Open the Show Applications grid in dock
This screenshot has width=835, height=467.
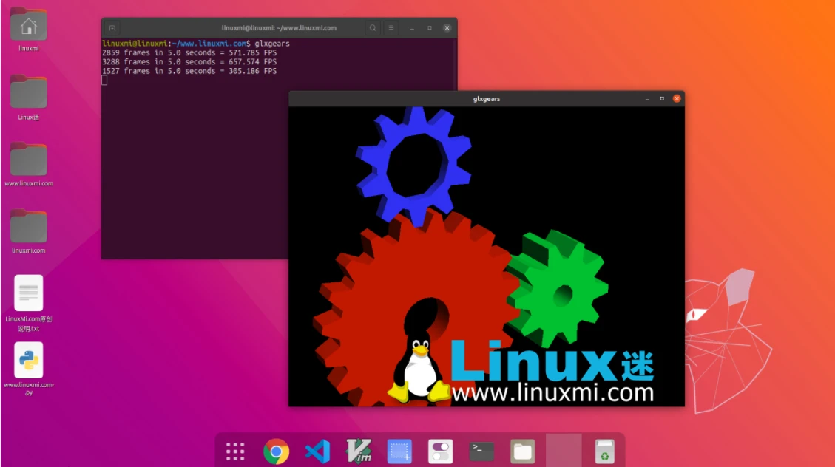(x=235, y=451)
